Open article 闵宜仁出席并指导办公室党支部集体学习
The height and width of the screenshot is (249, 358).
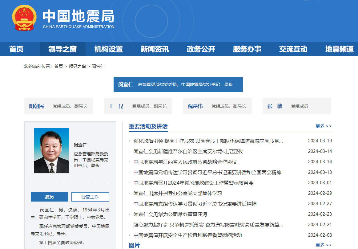(178, 194)
